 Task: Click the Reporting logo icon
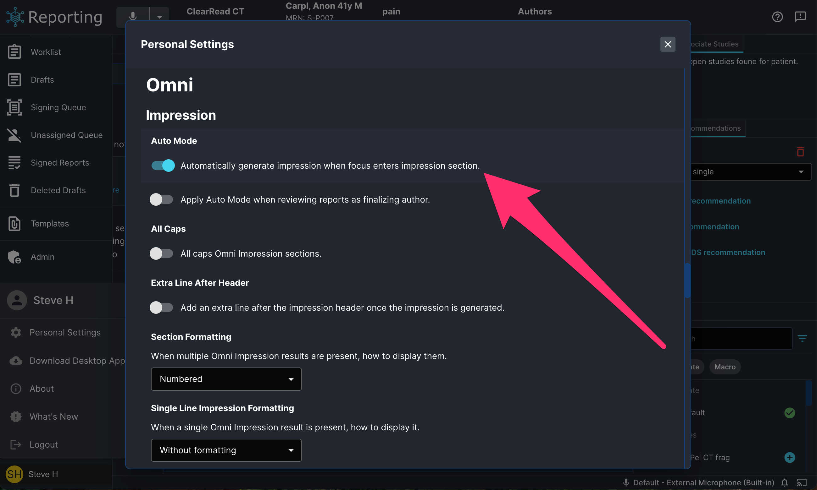coord(15,17)
